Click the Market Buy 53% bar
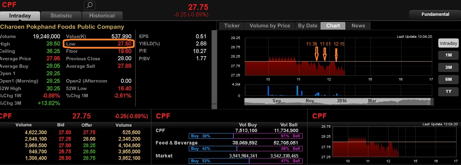 click(x=219, y=161)
